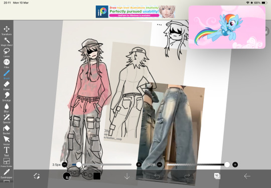Decrease brush thickness with minus button
Viewport: 271px width, 188px height.
click(x=65, y=164)
